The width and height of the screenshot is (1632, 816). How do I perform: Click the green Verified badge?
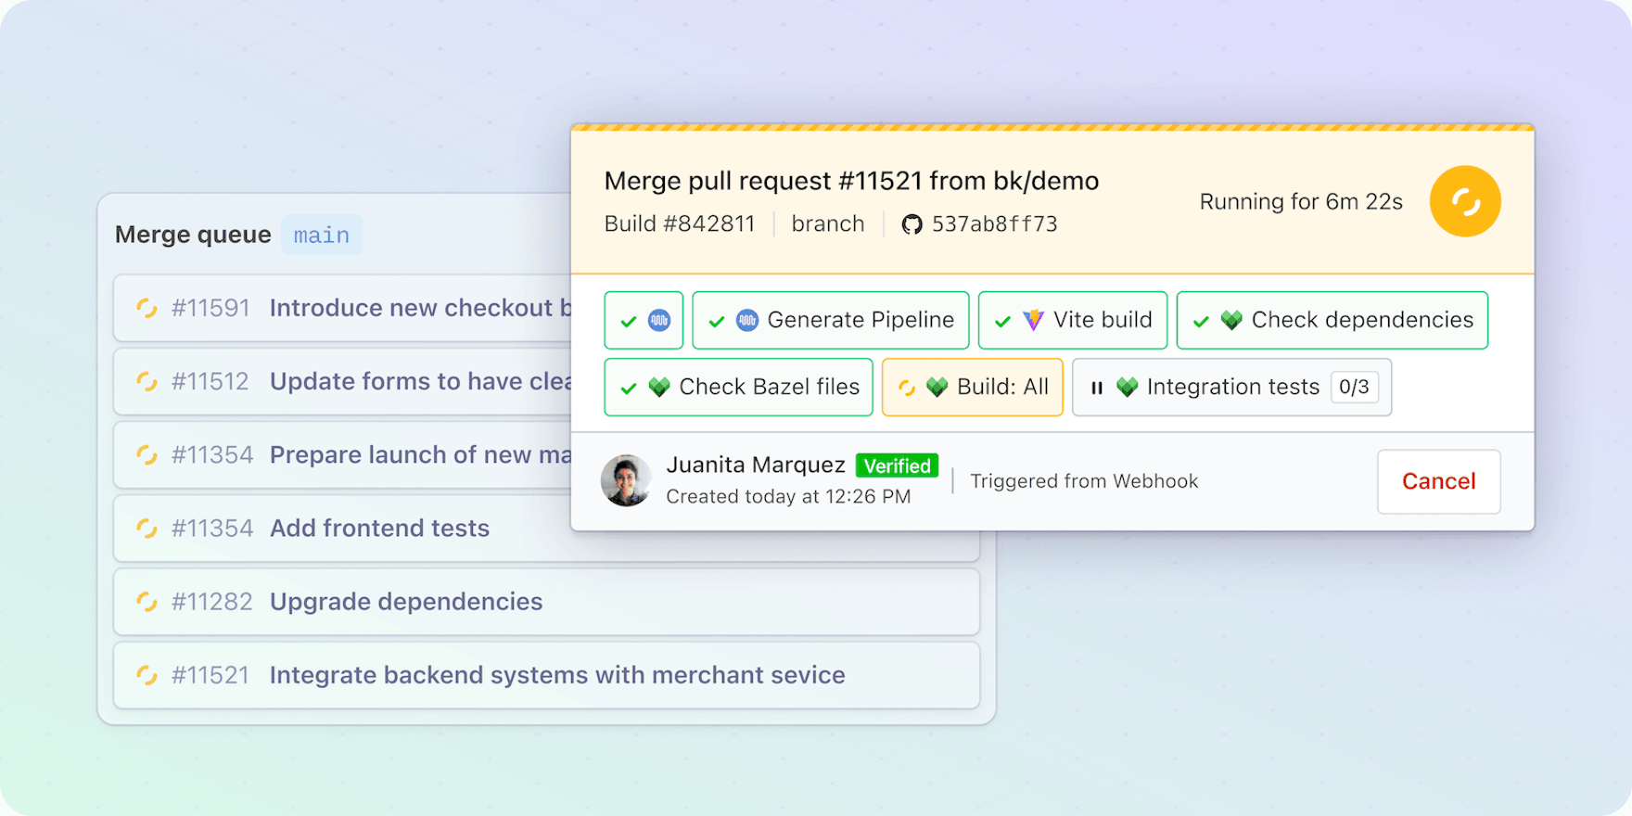click(897, 465)
